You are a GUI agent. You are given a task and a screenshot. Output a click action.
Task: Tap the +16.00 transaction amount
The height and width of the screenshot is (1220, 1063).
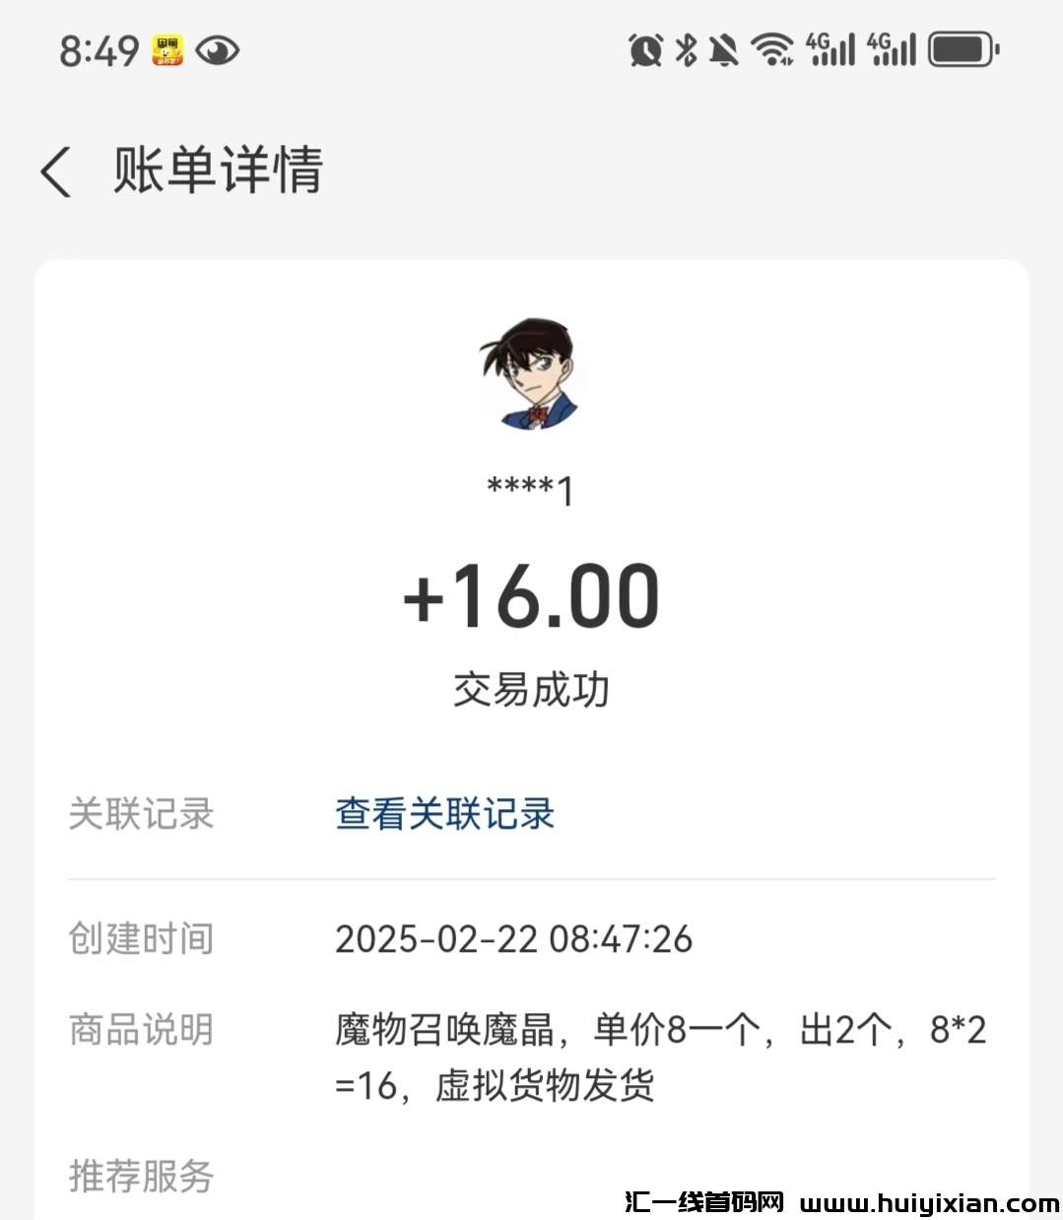(x=531, y=596)
